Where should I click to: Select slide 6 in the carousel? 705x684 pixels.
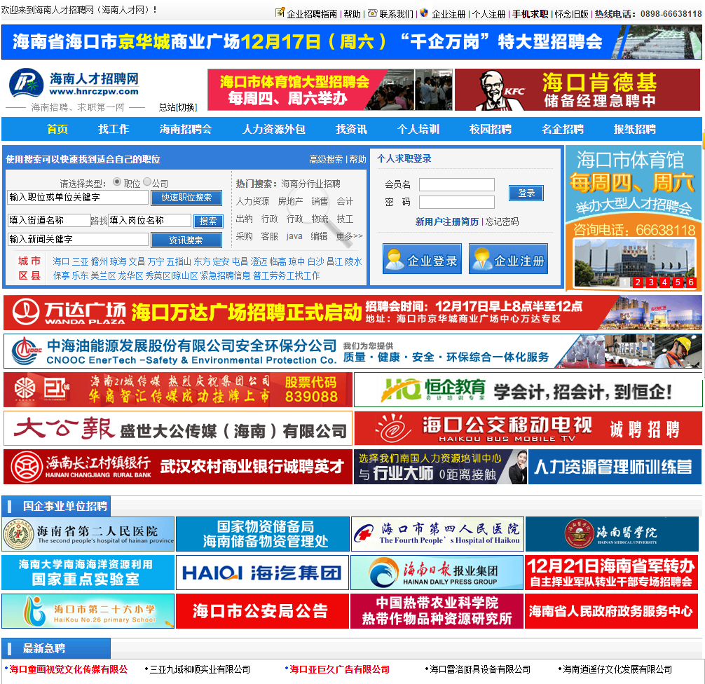[691, 282]
